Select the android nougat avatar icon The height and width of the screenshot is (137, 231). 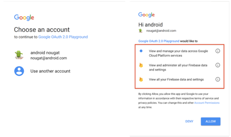[x=19, y=55]
